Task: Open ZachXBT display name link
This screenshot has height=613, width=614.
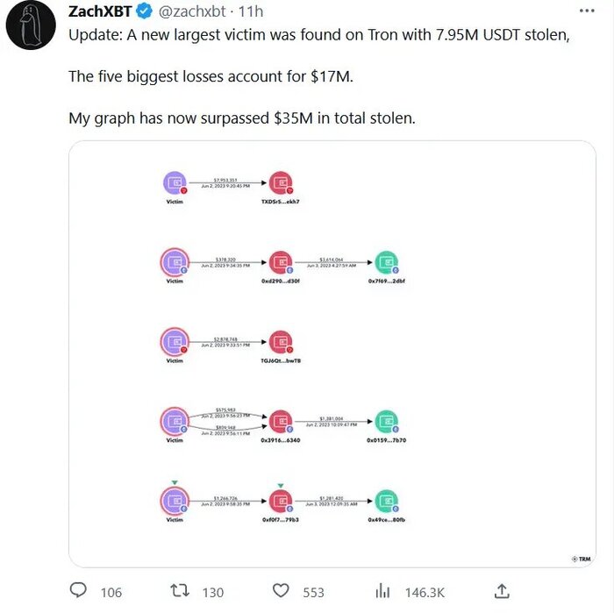Action: [x=99, y=11]
